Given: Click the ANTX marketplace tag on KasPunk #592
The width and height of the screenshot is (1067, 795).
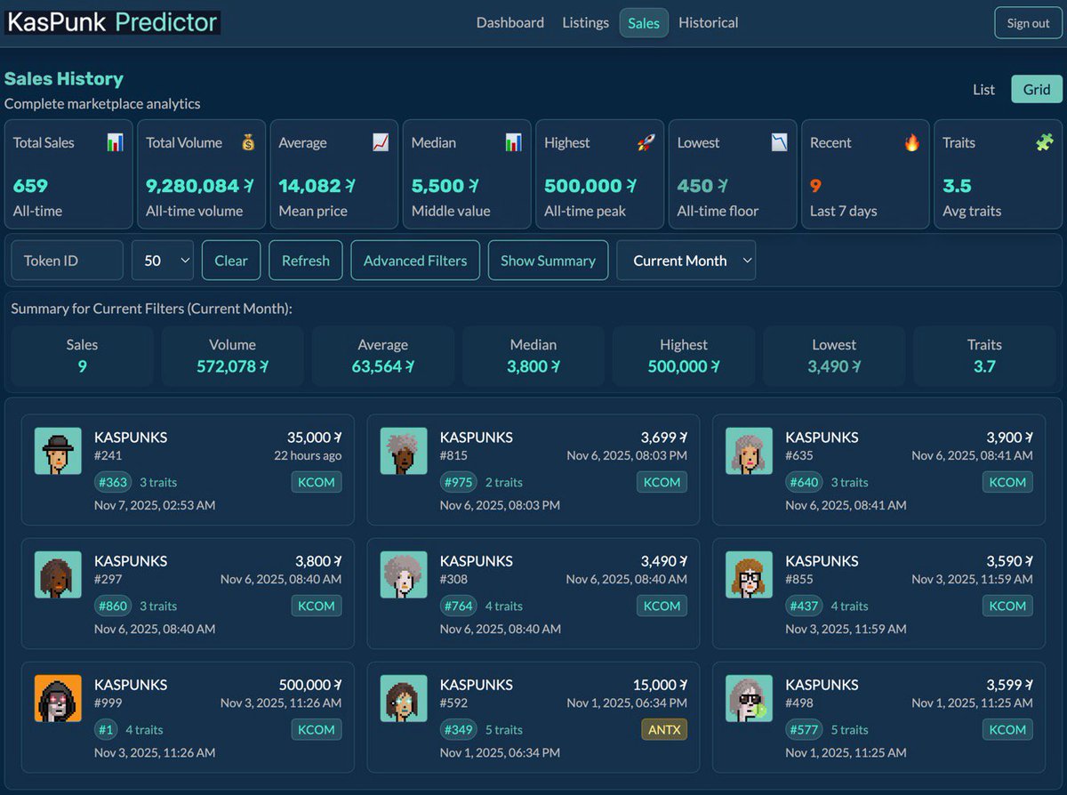Looking at the screenshot, I should point(664,729).
